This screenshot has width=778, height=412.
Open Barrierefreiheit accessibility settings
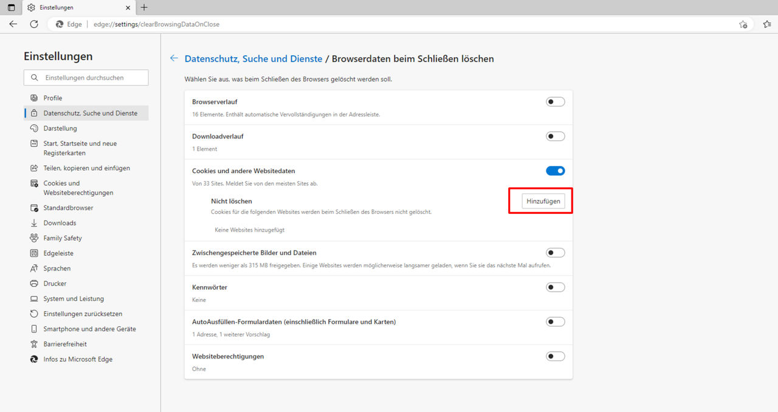pos(35,344)
